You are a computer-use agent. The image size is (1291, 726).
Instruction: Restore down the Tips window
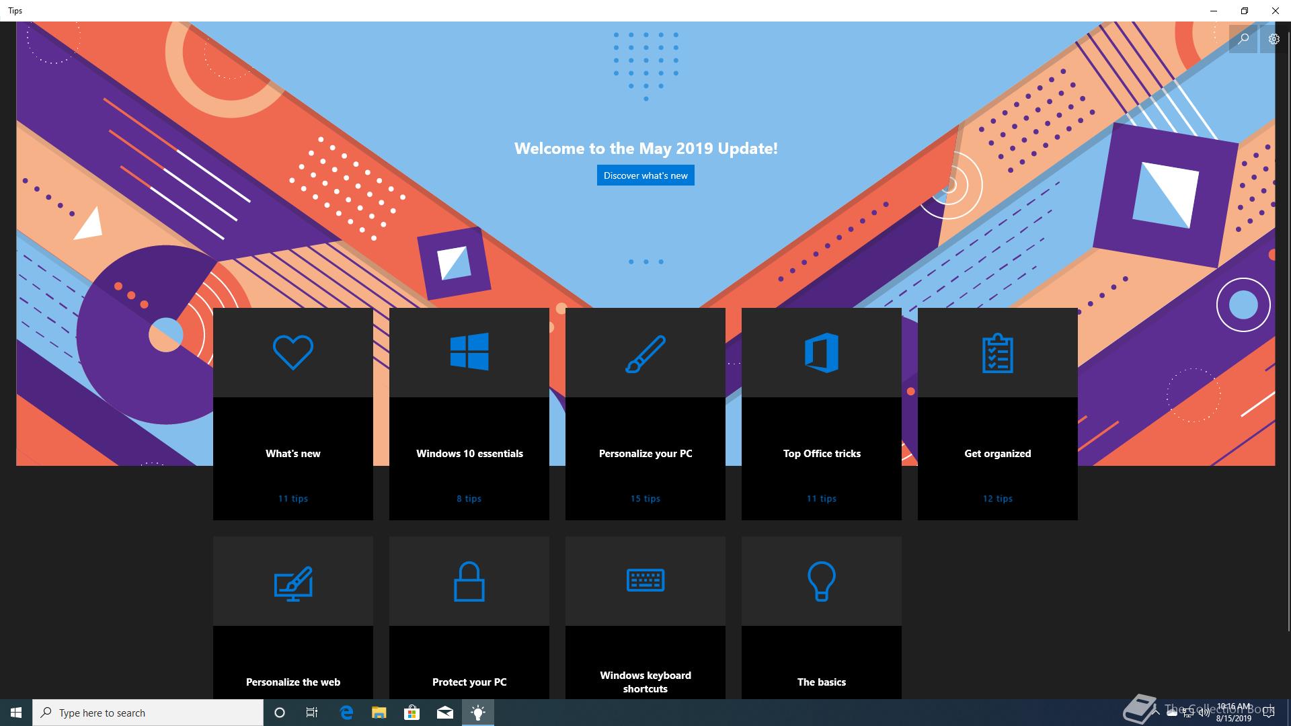[1245, 11]
